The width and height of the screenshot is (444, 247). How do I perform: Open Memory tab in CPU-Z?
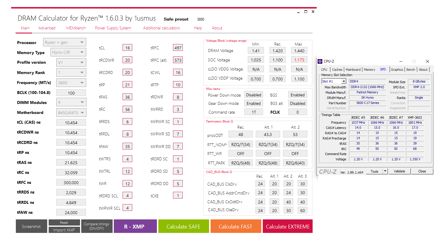click(370, 70)
